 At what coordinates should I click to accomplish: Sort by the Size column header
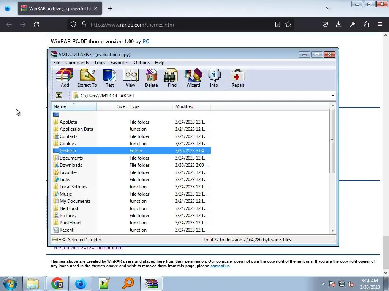112,106
